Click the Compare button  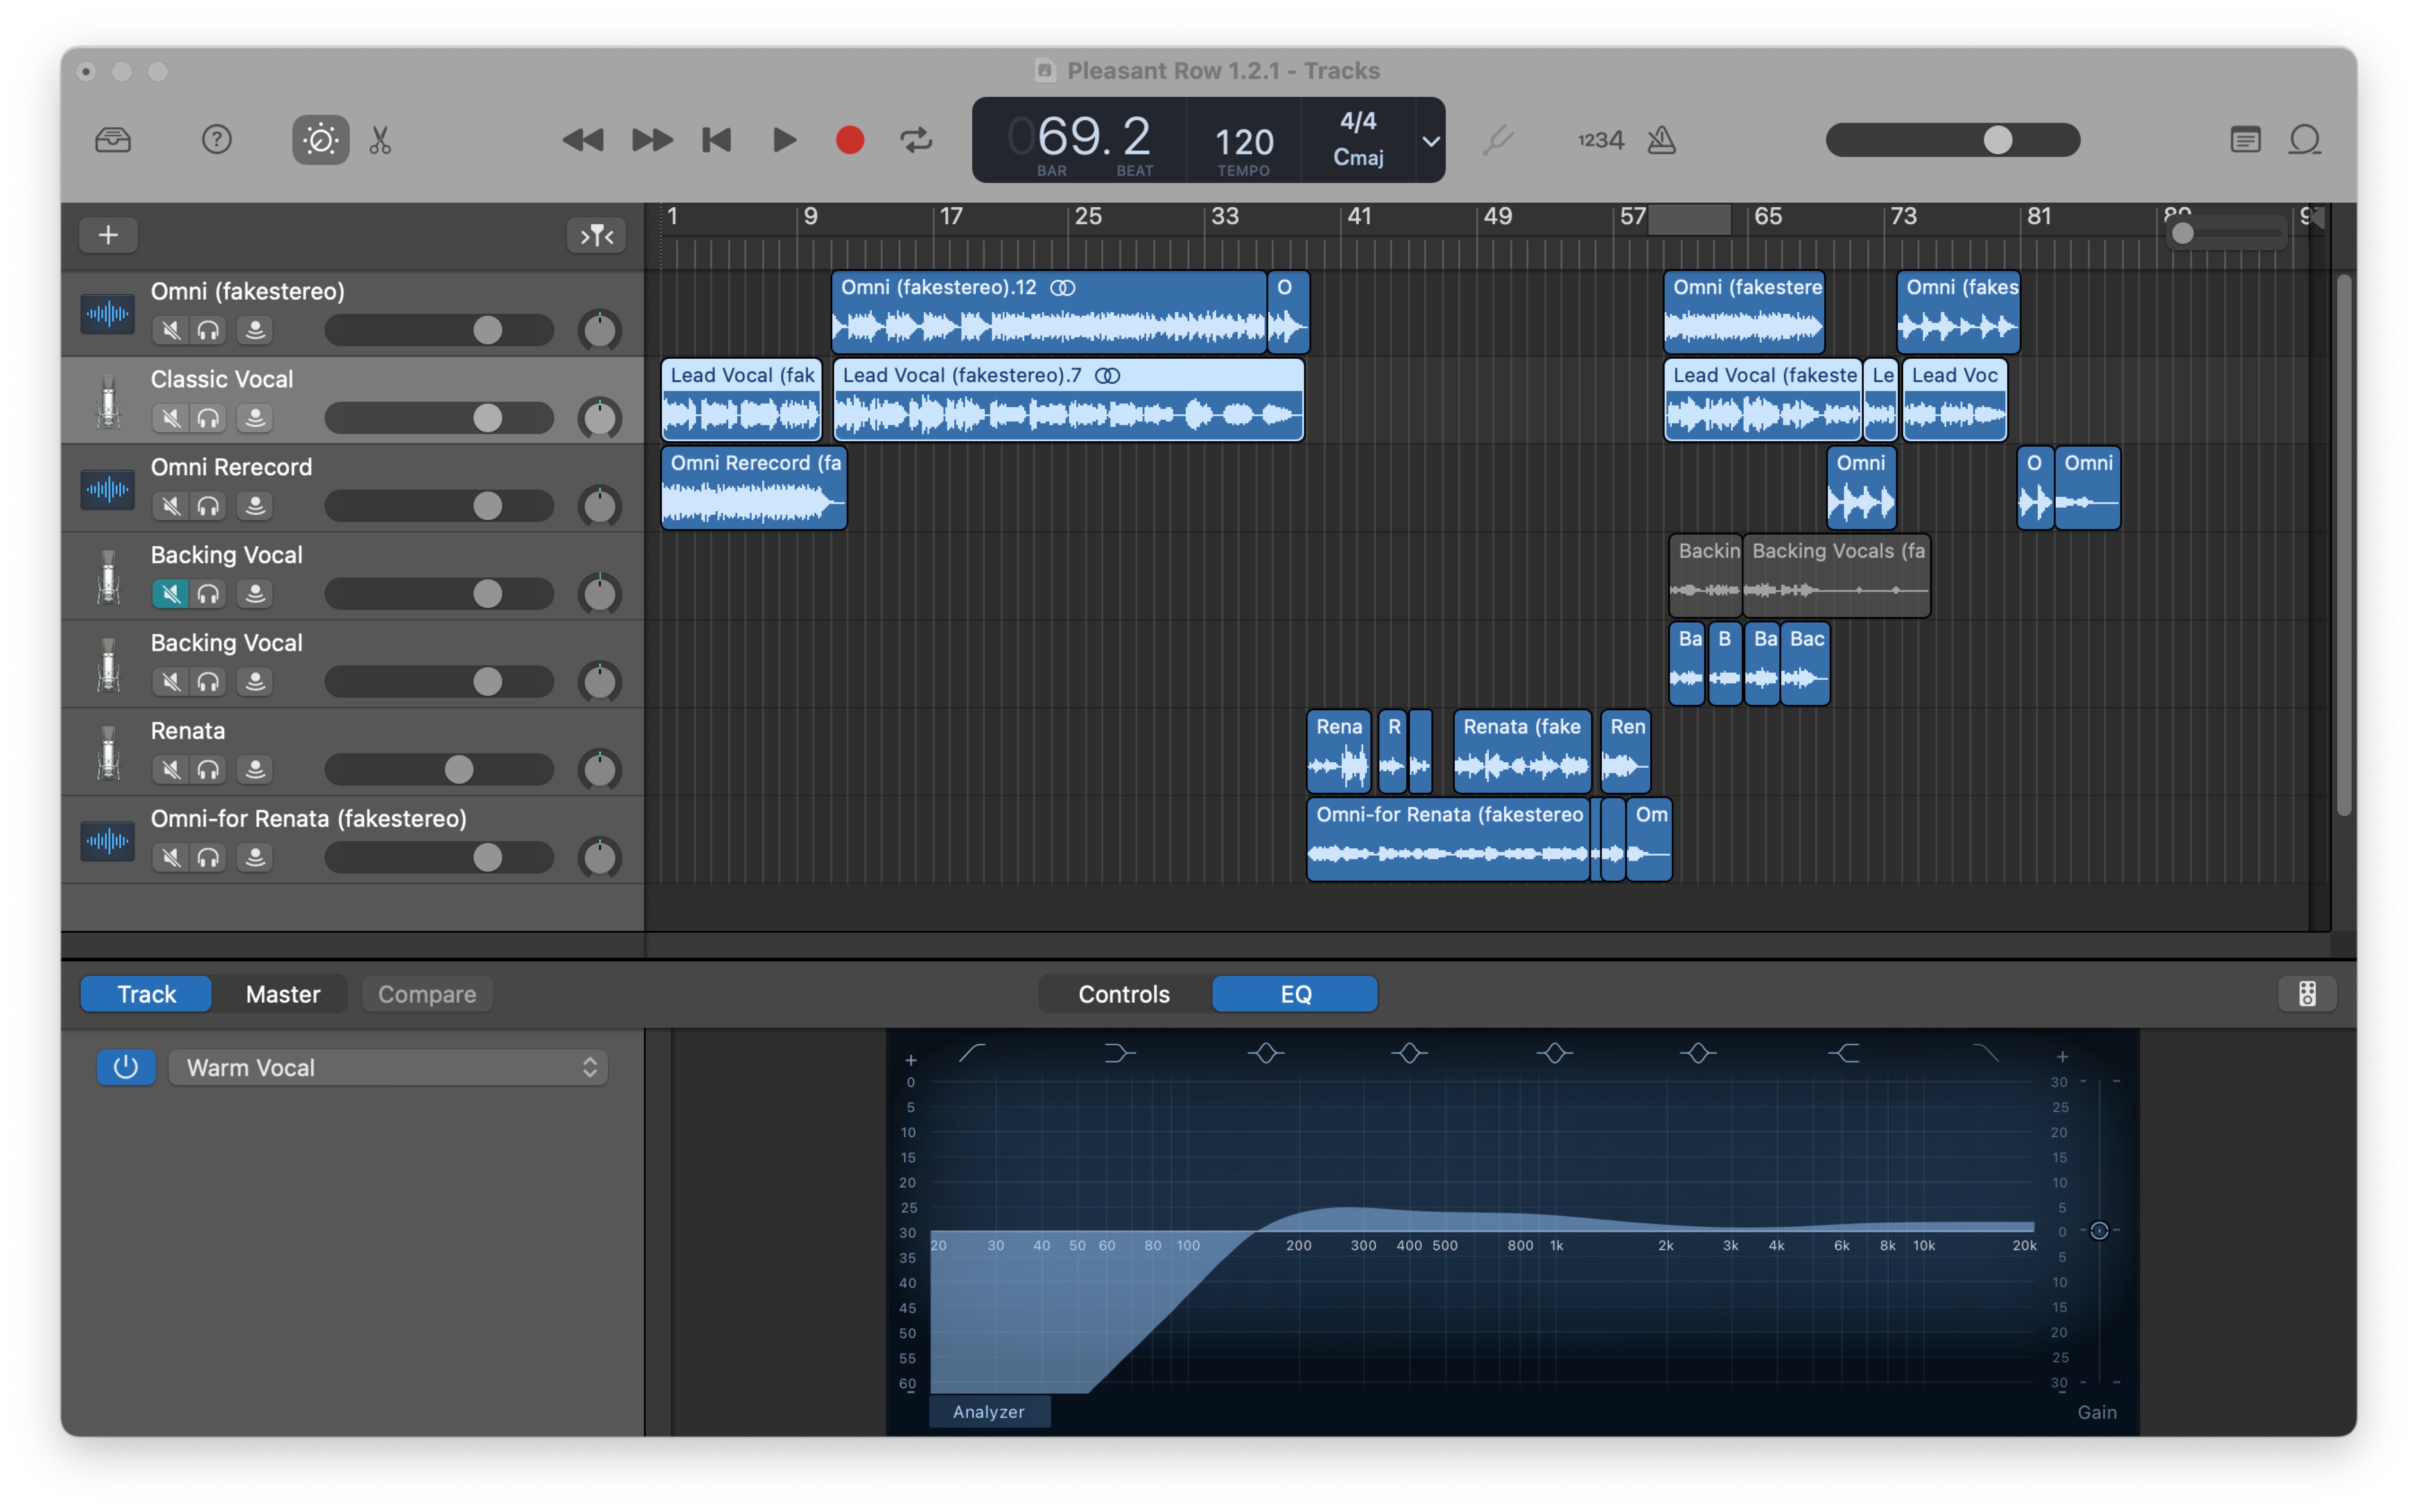pyautogui.click(x=427, y=994)
